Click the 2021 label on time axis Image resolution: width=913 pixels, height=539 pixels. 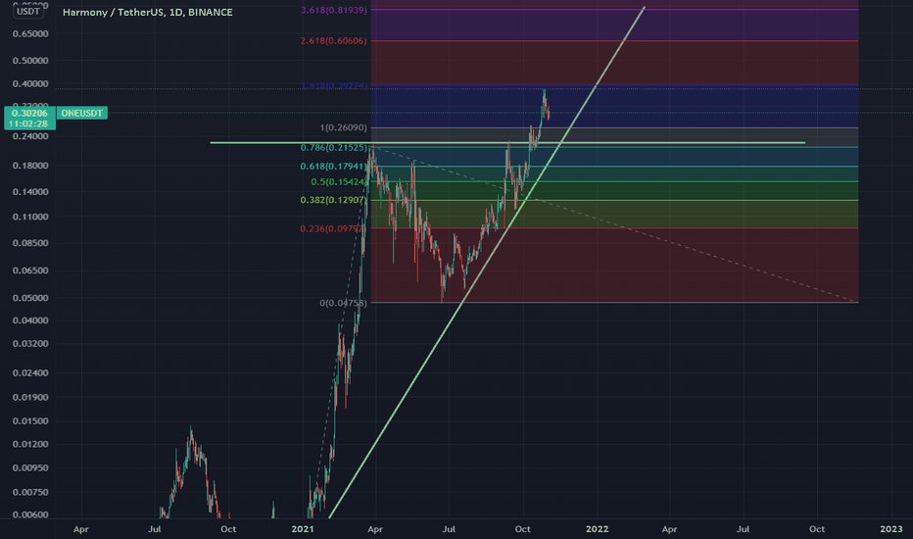point(302,529)
